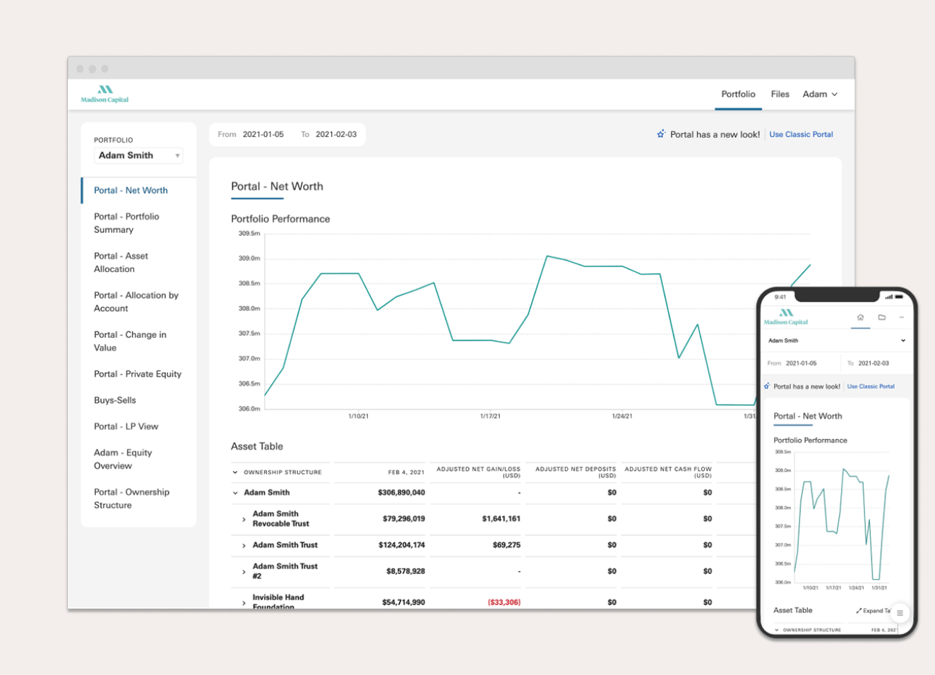Expand the Adam Smith Trust #2 row
This screenshot has width=935, height=675.
click(244, 572)
